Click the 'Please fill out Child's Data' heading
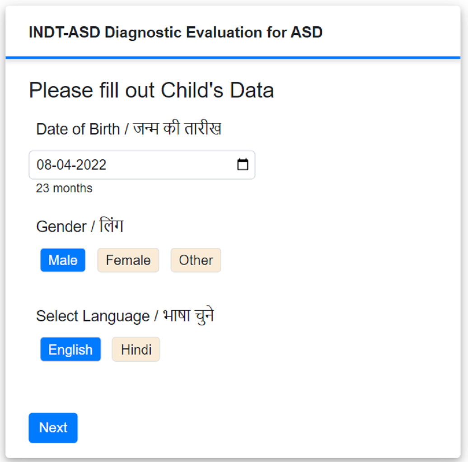 (x=151, y=90)
